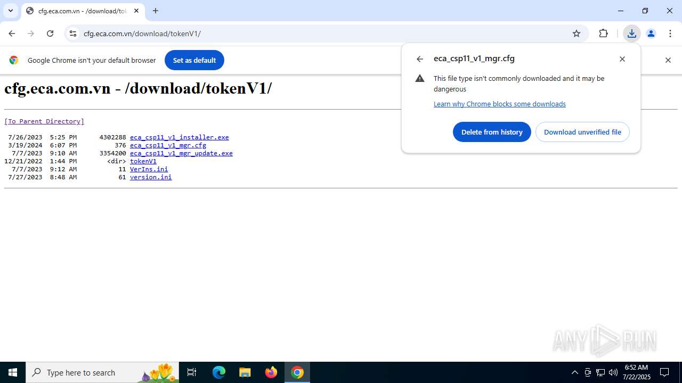Click the <dir> marker for tokenV1
The width and height of the screenshot is (682, 383).
pyautogui.click(x=117, y=161)
